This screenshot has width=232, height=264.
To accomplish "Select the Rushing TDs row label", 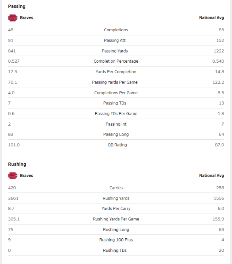I will click(115, 250).
